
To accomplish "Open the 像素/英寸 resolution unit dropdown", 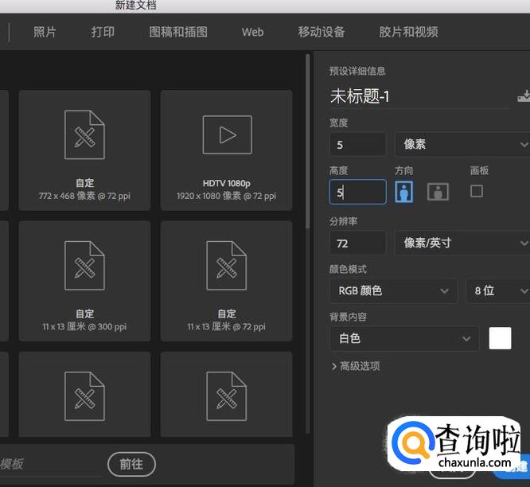I will coord(462,243).
